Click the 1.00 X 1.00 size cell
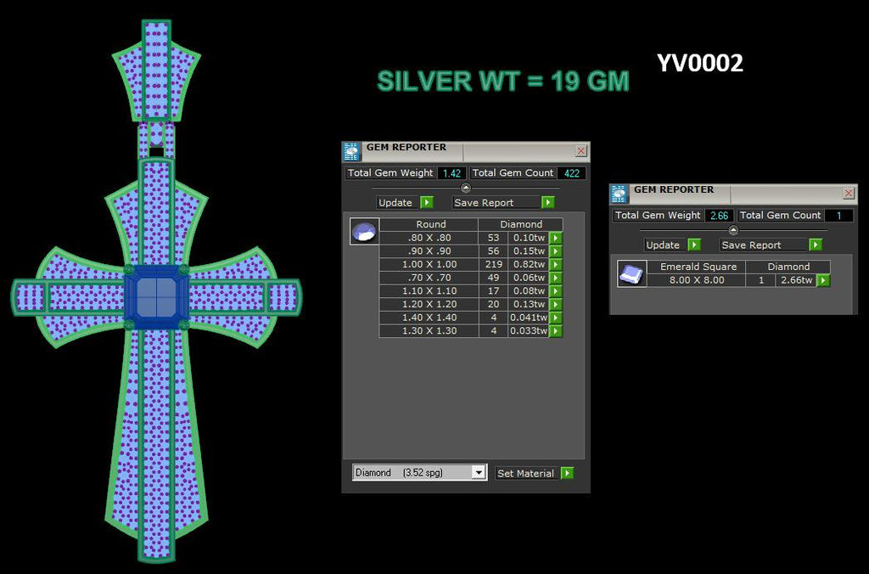Viewport: 869px width, 574px height. tap(429, 265)
